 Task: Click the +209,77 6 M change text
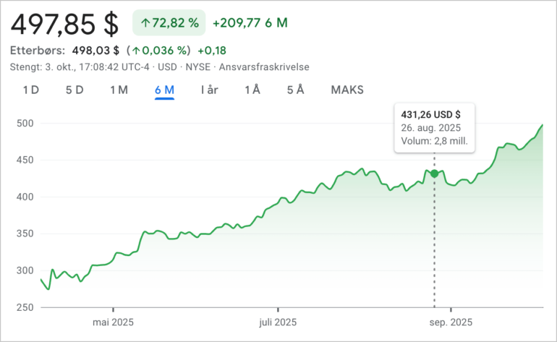250,23
